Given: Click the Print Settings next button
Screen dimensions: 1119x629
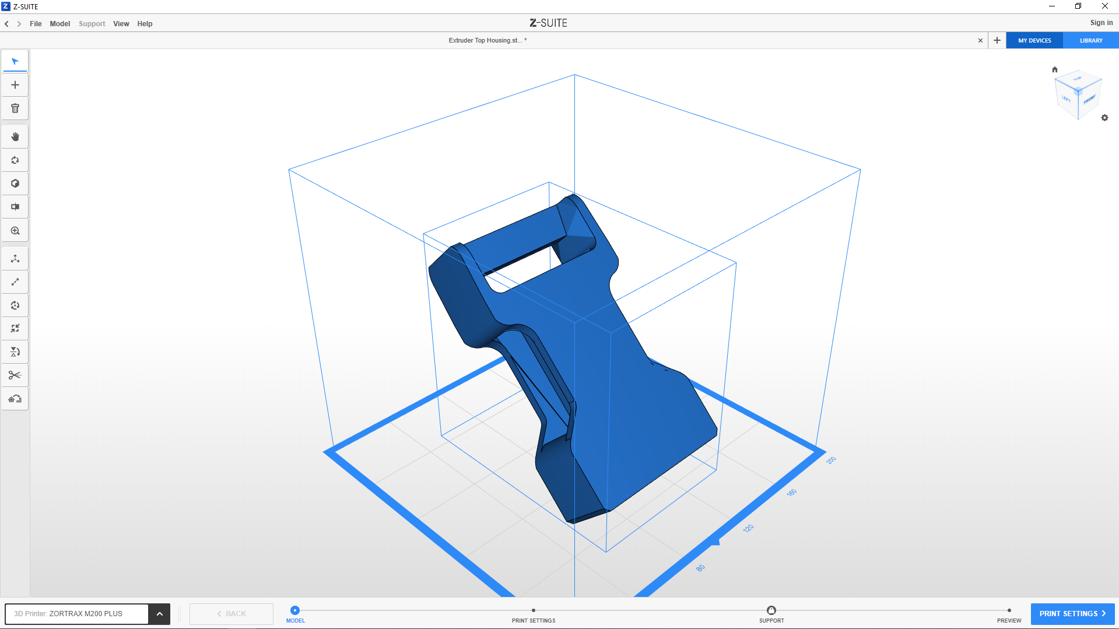Looking at the screenshot, I should pyautogui.click(x=1072, y=614).
